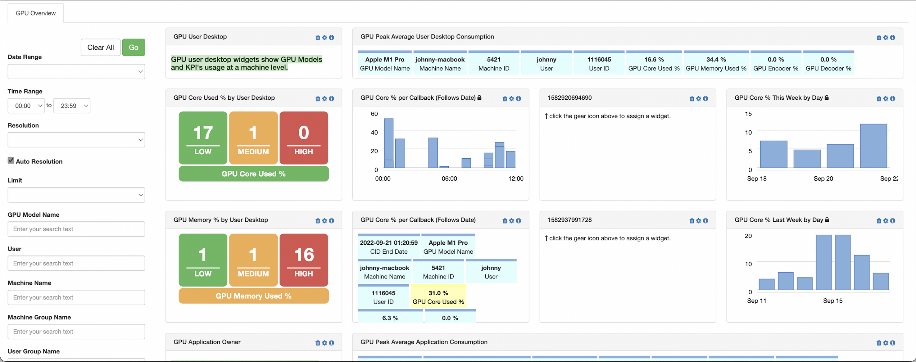The height and width of the screenshot is (362, 916).
Task: Click the 0.0 % GPU Decoder cell
Action: click(x=828, y=63)
